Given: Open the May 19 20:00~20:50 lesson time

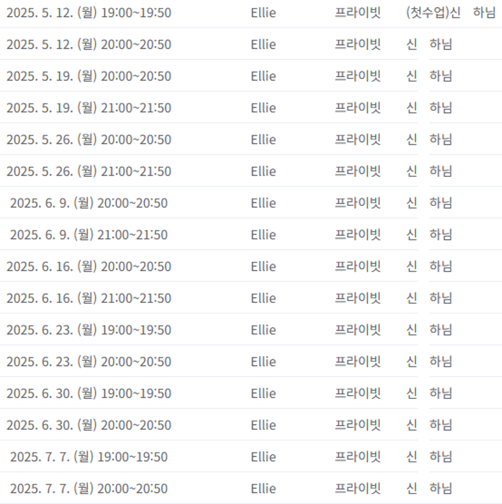Looking at the screenshot, I should [89, 76].
